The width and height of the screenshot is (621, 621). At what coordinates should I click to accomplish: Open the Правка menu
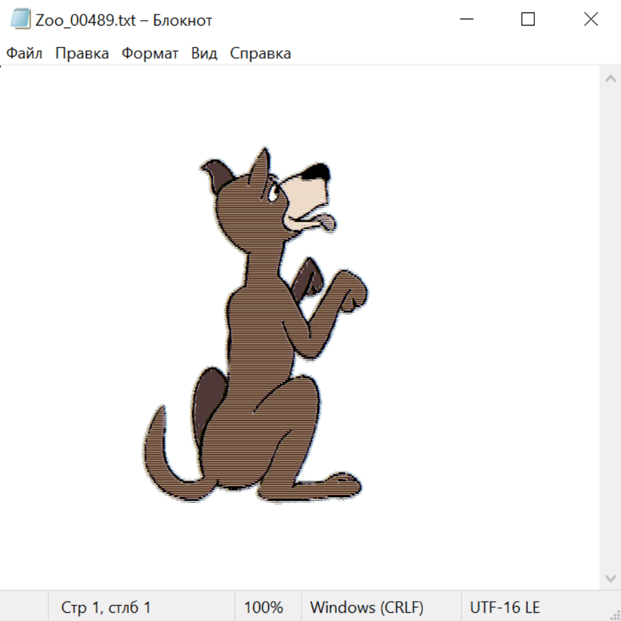pyautogui.click(x=82, y=53)
